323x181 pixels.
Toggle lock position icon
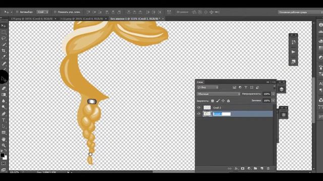click(223, 101)
